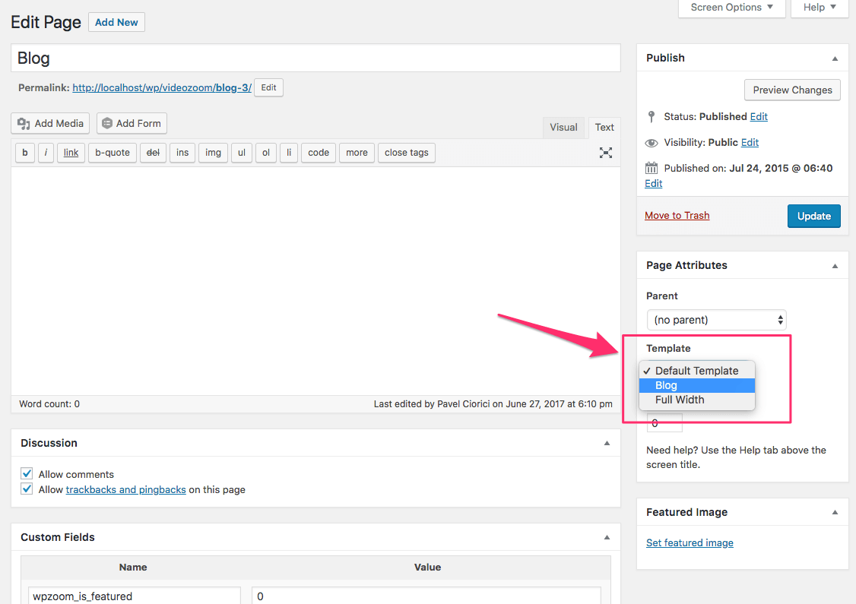Viewport: 856px width, 604px height.
Task: Open the Parent page dropdown
Action: (x=716, y=320)
